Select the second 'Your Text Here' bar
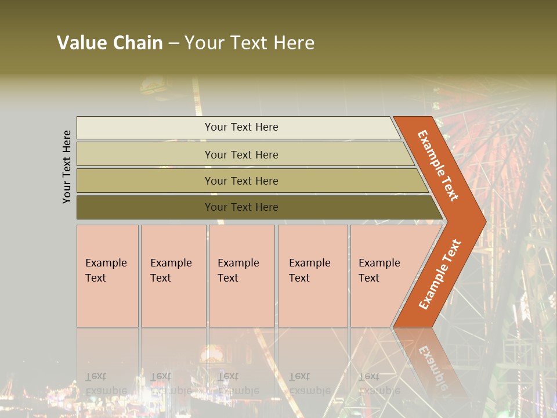The width and height of the screenshot is (557, 418). click(x=245, y=154)
